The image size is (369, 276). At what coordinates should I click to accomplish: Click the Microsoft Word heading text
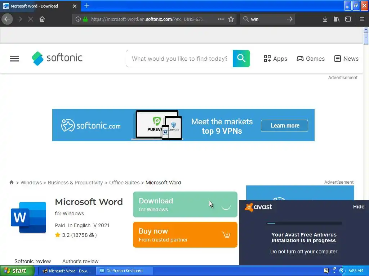[89, 202]
